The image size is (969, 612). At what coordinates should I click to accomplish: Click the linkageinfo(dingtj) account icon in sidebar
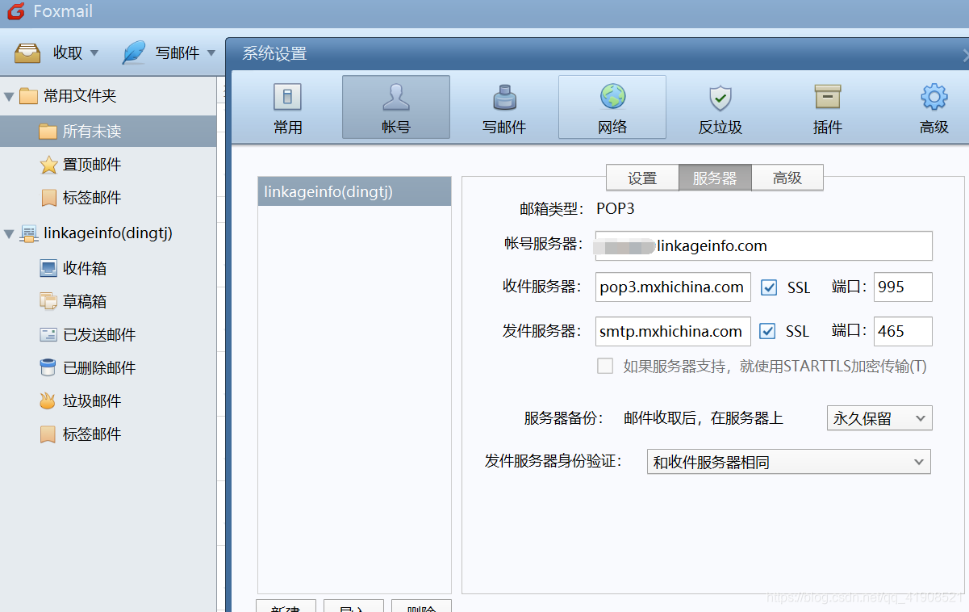click(x=29, y=233)
